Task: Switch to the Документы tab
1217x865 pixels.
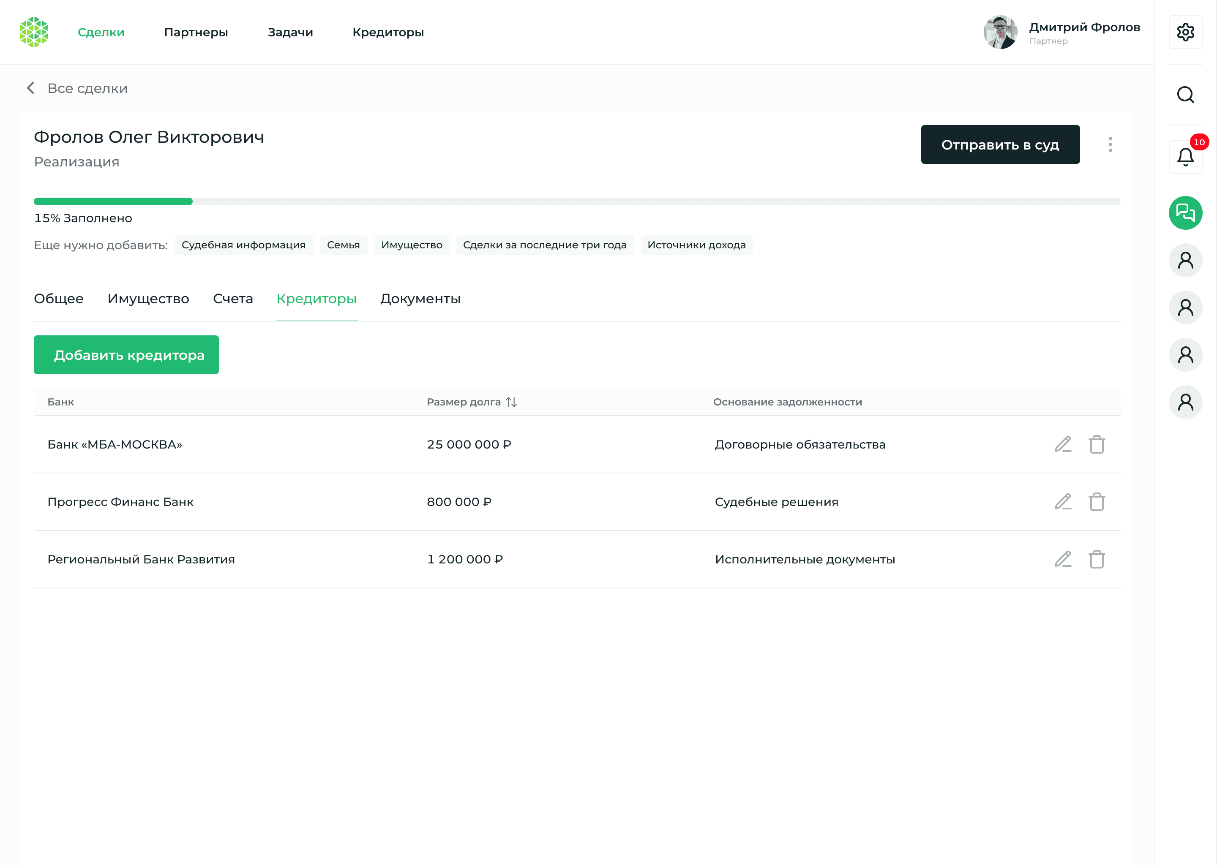Action: click(x=420, y=299)
